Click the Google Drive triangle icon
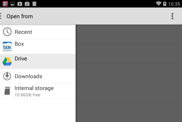Viewport: 182px width, 122px height. (7, 61)
